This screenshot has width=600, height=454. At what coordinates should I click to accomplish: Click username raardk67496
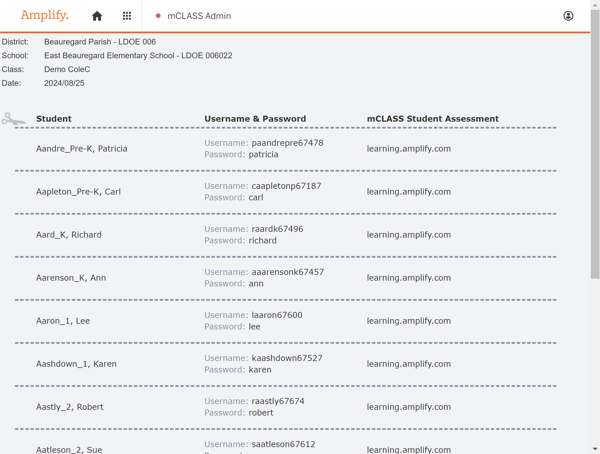[277, 229]
